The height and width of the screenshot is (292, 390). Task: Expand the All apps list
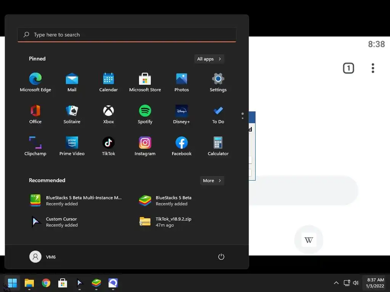209,59
